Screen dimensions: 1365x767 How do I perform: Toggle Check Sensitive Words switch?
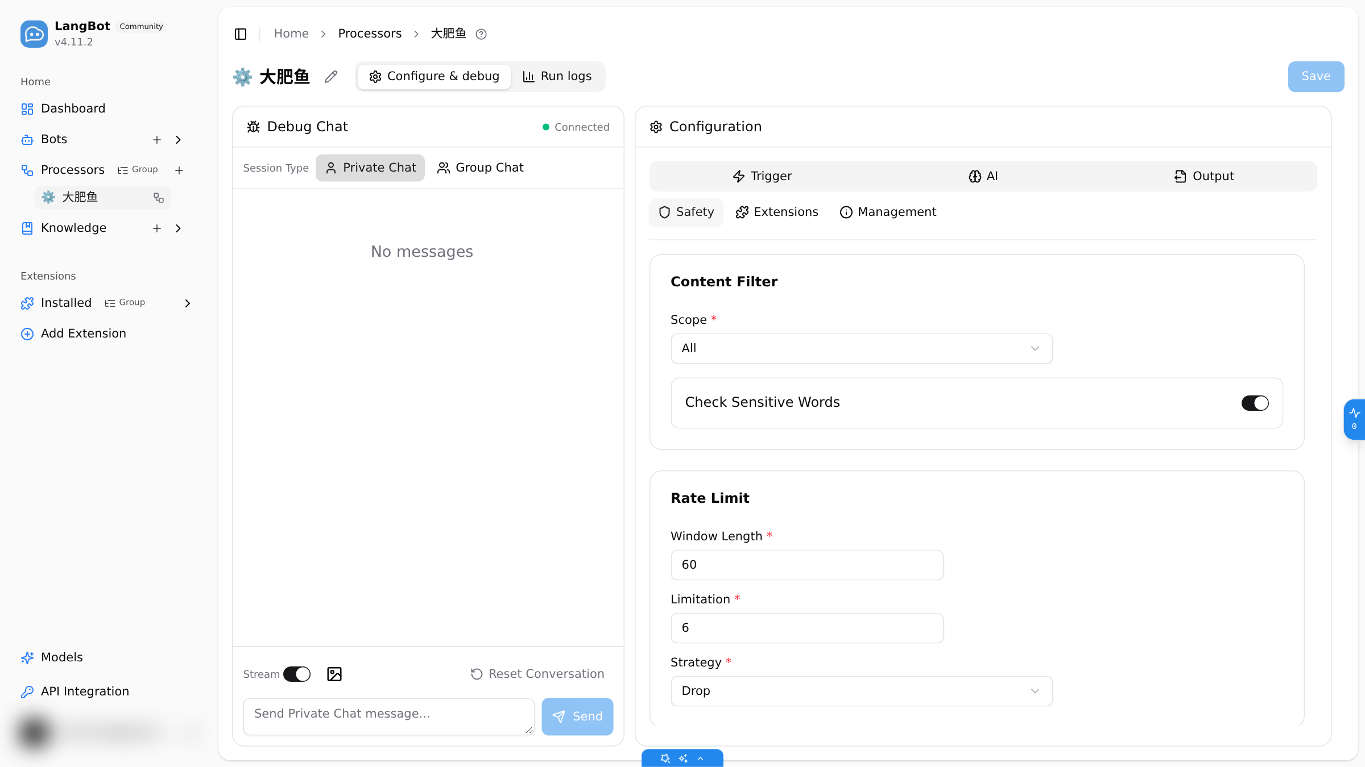(x=1255, y=403)
